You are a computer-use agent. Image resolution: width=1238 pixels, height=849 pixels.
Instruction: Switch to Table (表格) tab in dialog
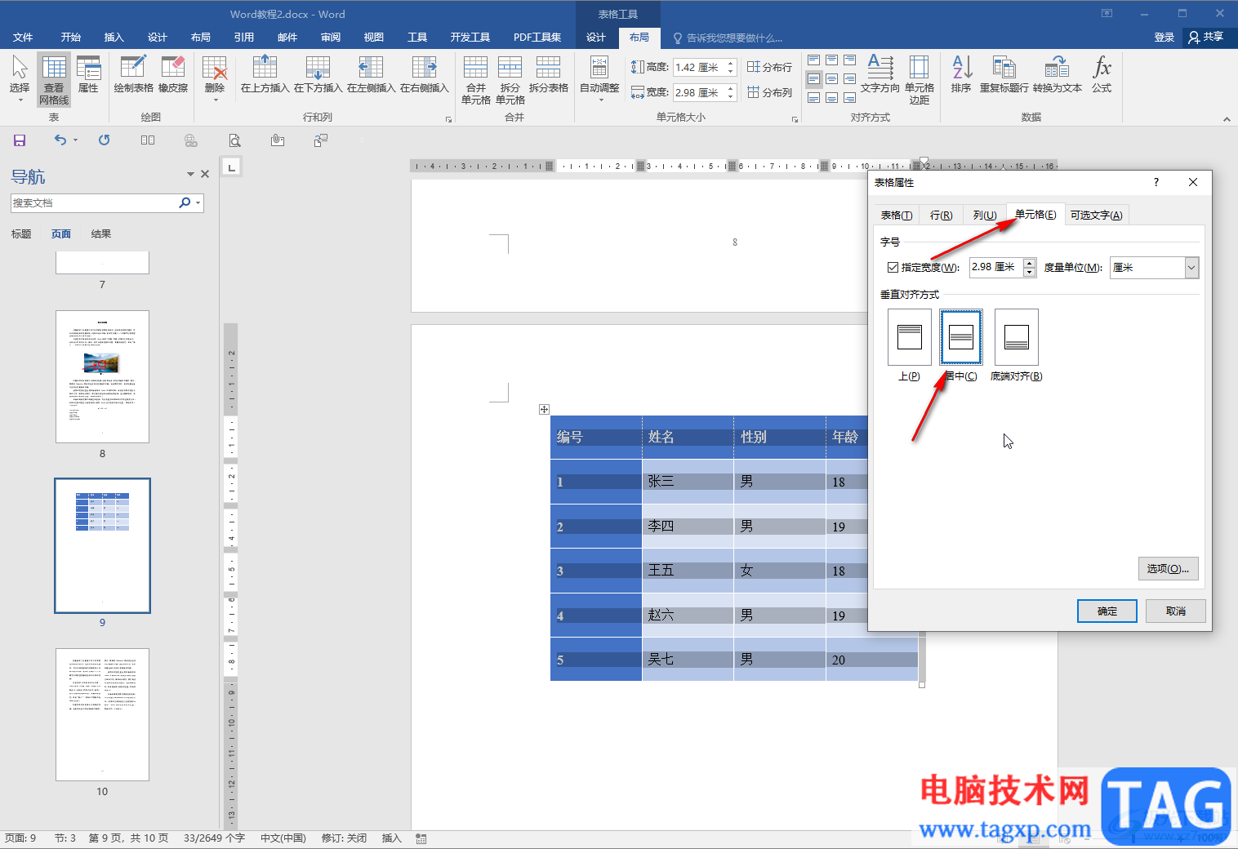pyautogui.click(x=897, y=216)
